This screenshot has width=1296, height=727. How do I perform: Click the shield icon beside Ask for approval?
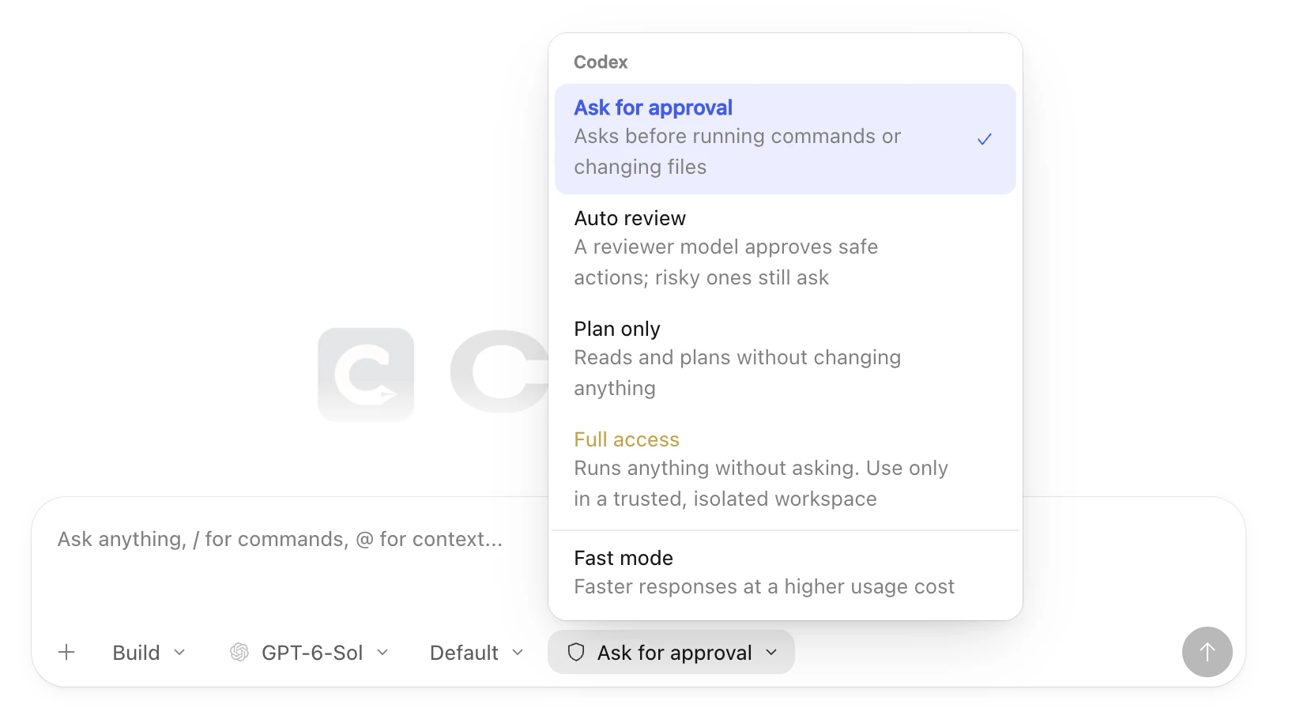(576, 653)
